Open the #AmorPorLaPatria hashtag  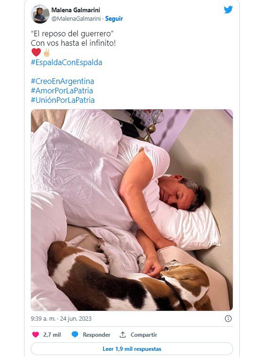click(62, 91)
